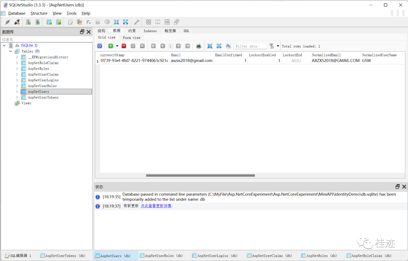Switch to the DDL tab
The width and height of the screenshot is (408, 261).
point(186,31)
